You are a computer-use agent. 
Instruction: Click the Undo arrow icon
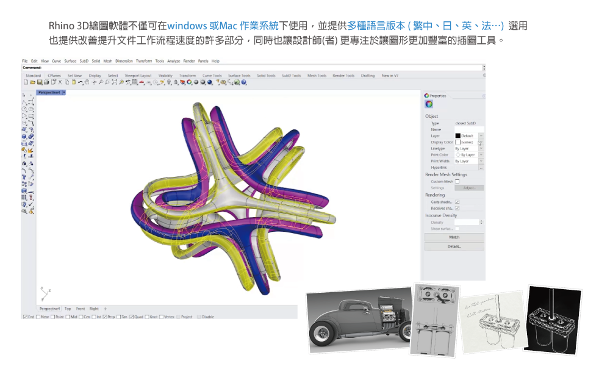click(81, 82)
